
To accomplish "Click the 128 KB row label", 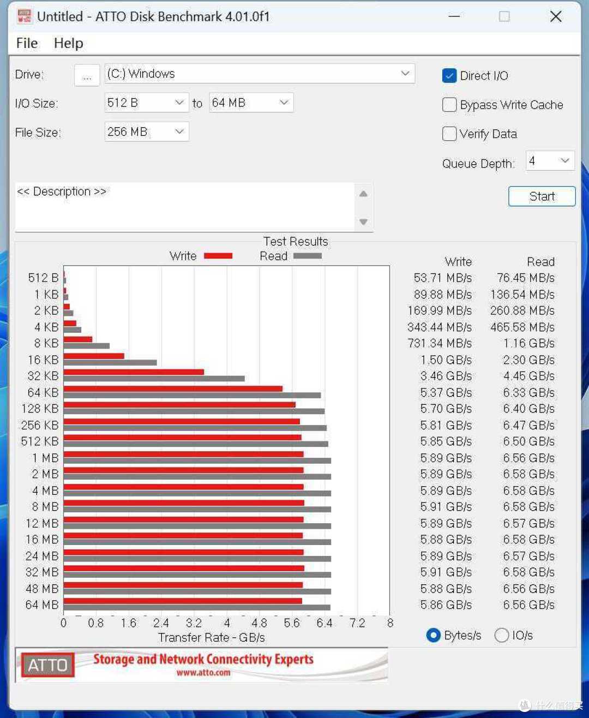I will pos(40,409).
